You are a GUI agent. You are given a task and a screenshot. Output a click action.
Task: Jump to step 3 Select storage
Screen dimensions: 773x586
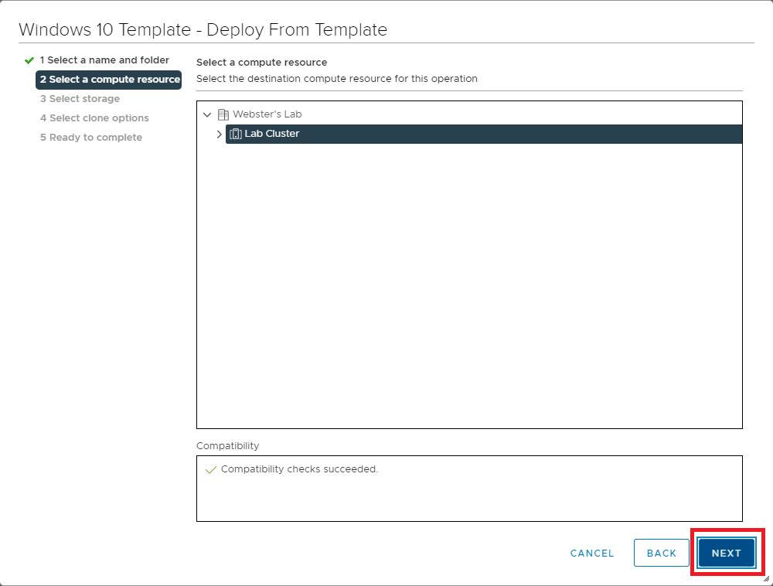pyautogui.click(x=80, y=99)
